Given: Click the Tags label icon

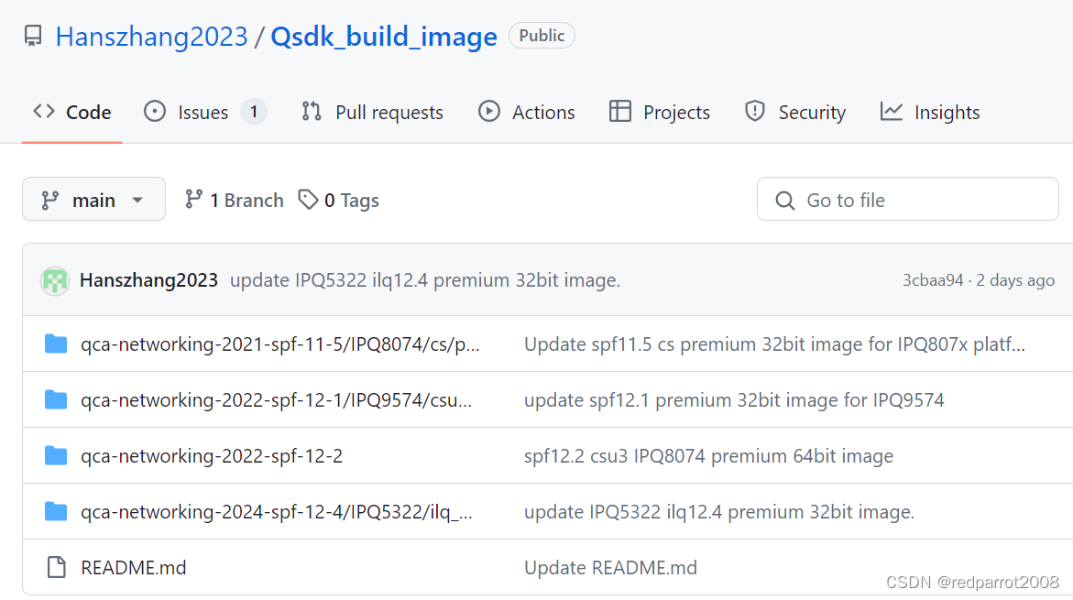Looking at the screenshot, I should coord(307,200).
